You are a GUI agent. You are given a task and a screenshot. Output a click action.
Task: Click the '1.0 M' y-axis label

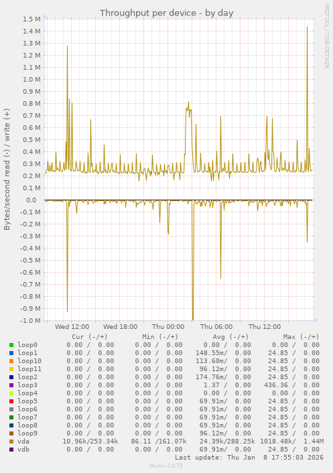31,79
